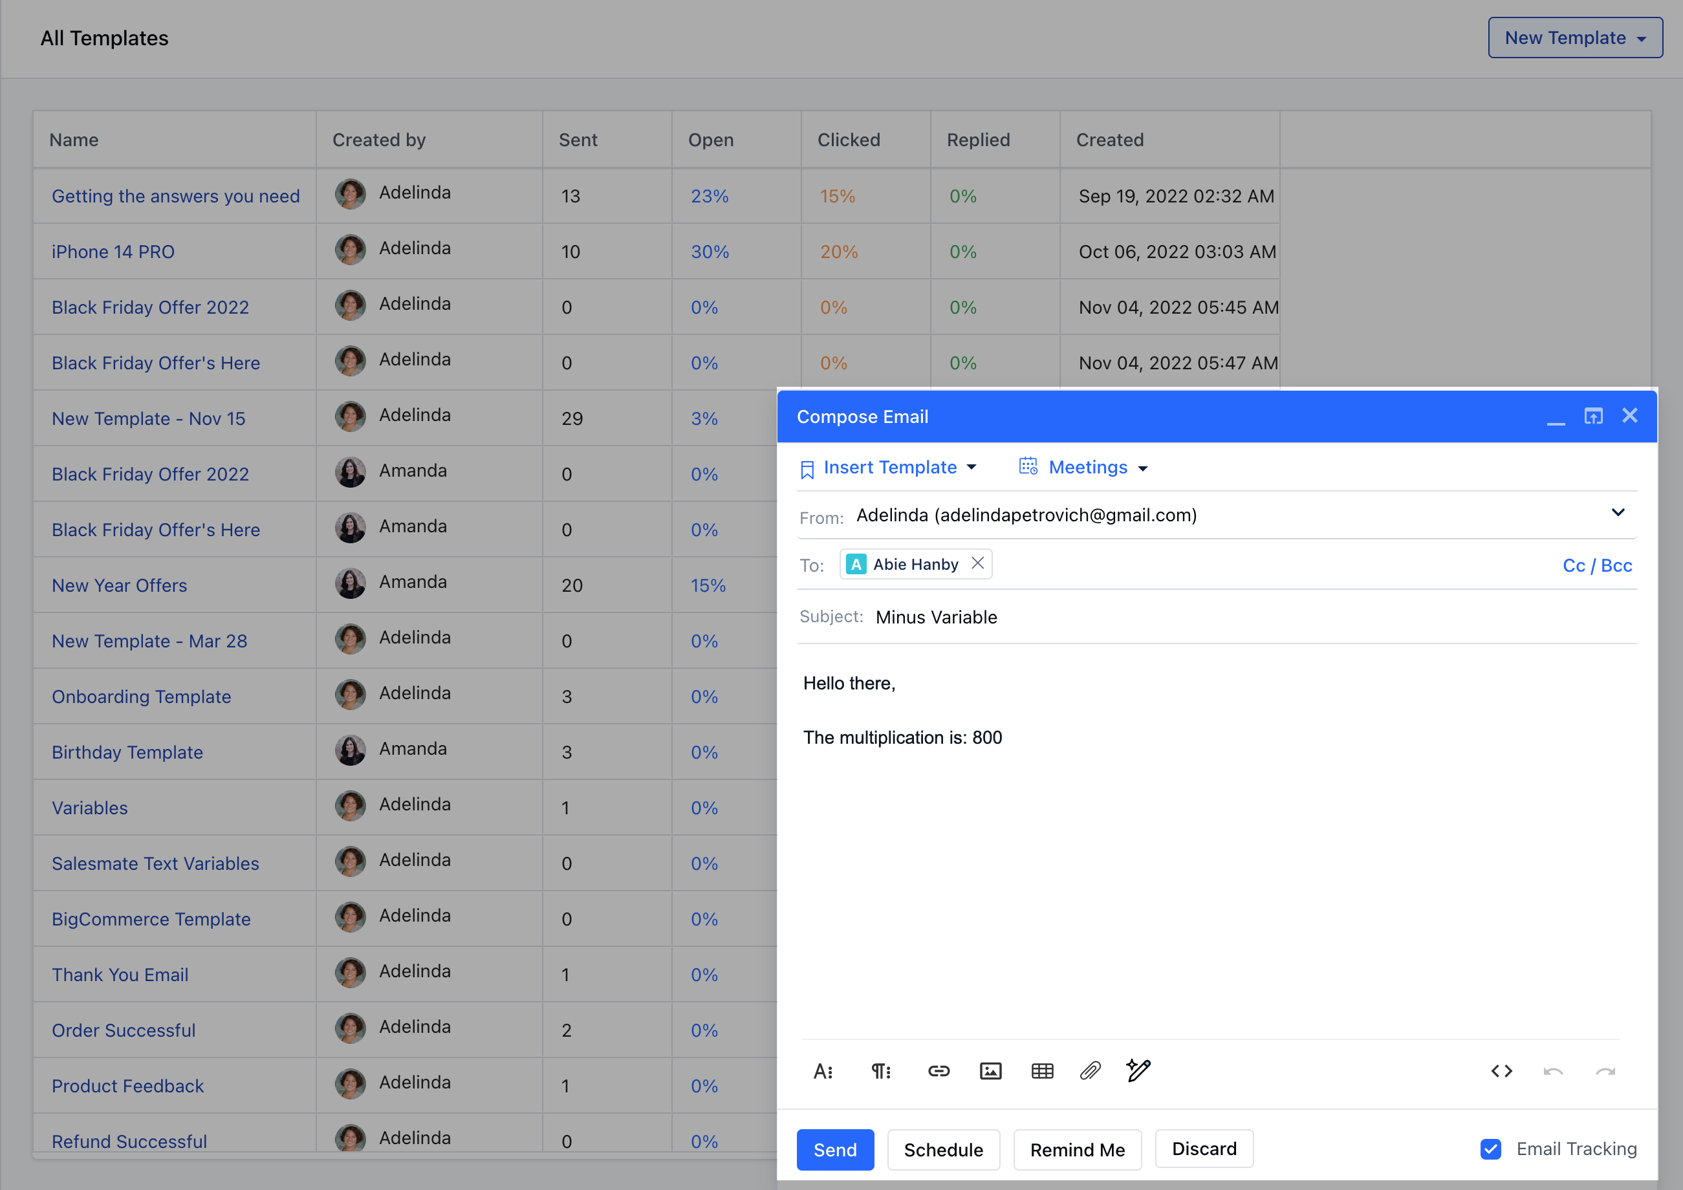
Task: Click the insert image icon
Action: 990,1071
